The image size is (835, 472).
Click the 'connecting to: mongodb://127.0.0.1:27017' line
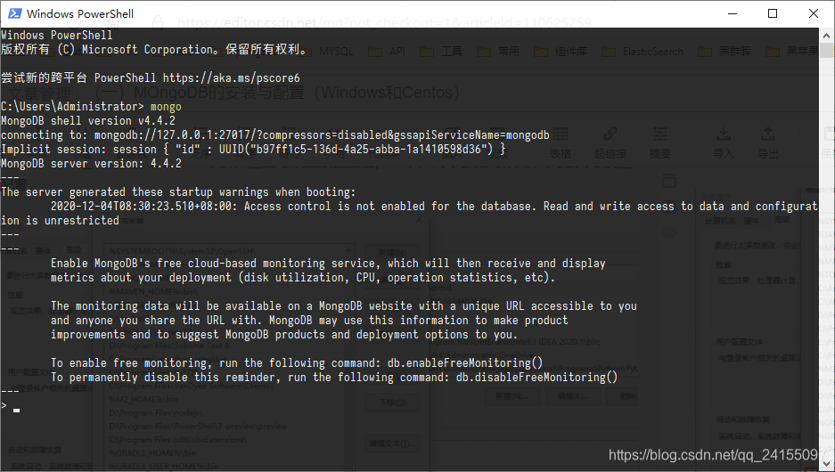pyautogui.click(x=275, y=135)
